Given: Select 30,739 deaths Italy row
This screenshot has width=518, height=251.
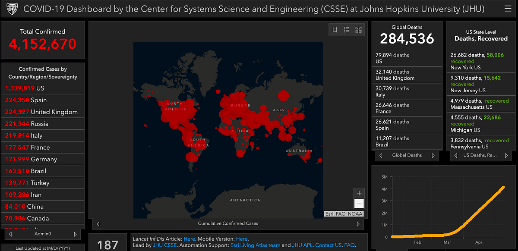Looking at the screenshot, I should (407, 91).
